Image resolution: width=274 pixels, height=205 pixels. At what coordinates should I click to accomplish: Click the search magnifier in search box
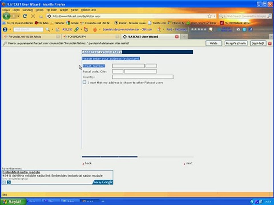269,16
